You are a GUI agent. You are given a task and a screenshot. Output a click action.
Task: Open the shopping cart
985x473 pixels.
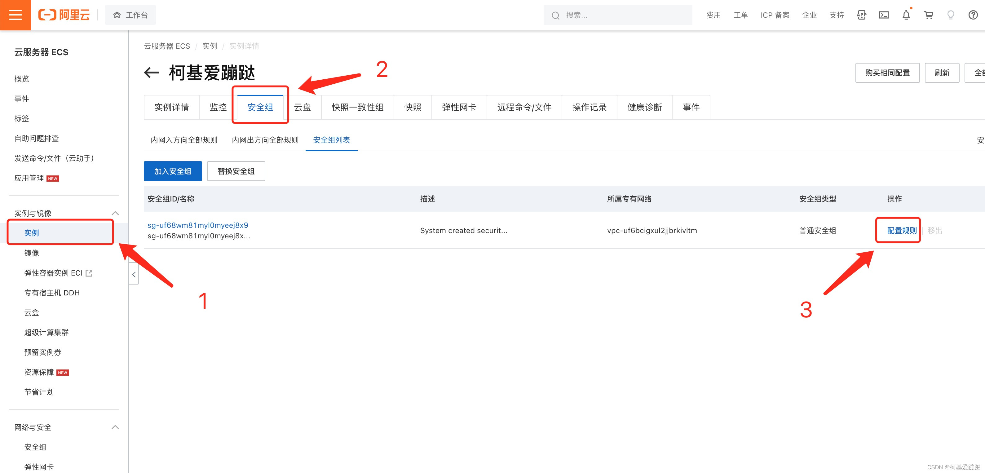coord(928,15)
